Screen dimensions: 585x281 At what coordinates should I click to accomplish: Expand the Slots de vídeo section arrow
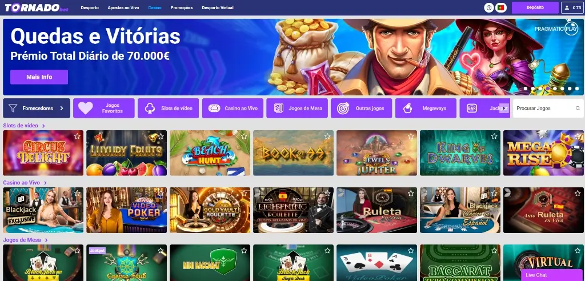tap(43, 126)
